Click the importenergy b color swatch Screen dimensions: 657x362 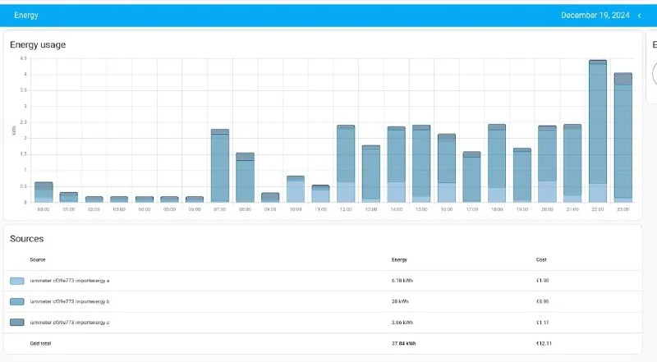[17, 301]
